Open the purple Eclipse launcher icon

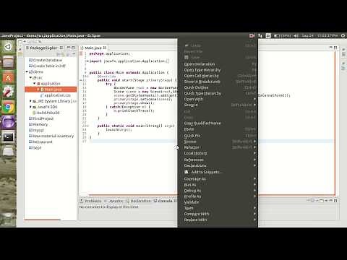(x=8, y=122)
